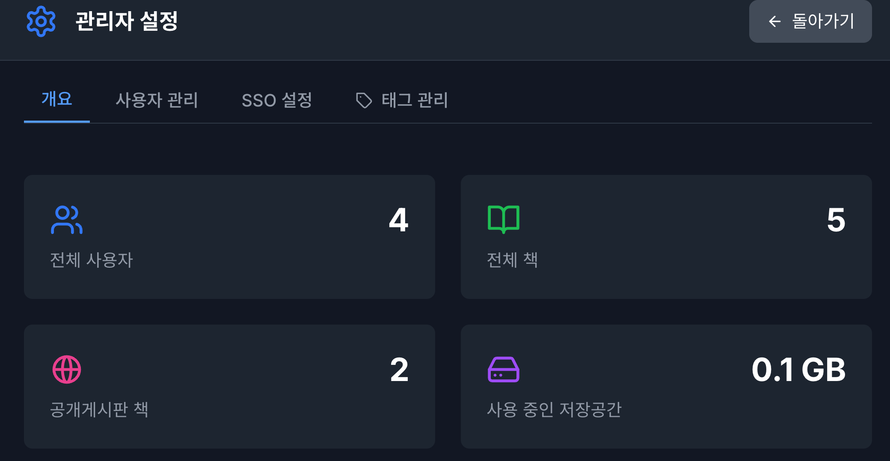Click the number 5 on 전체 책 card
The width and height of the screenshot is (890, 461).
tap(838, 220)
